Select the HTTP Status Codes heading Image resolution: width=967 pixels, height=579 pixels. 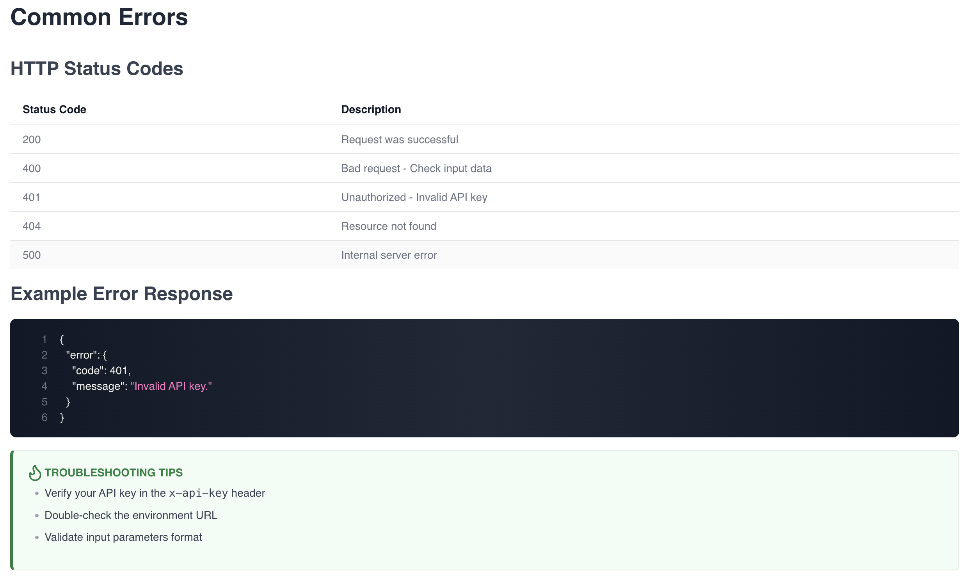coord(97,69)
